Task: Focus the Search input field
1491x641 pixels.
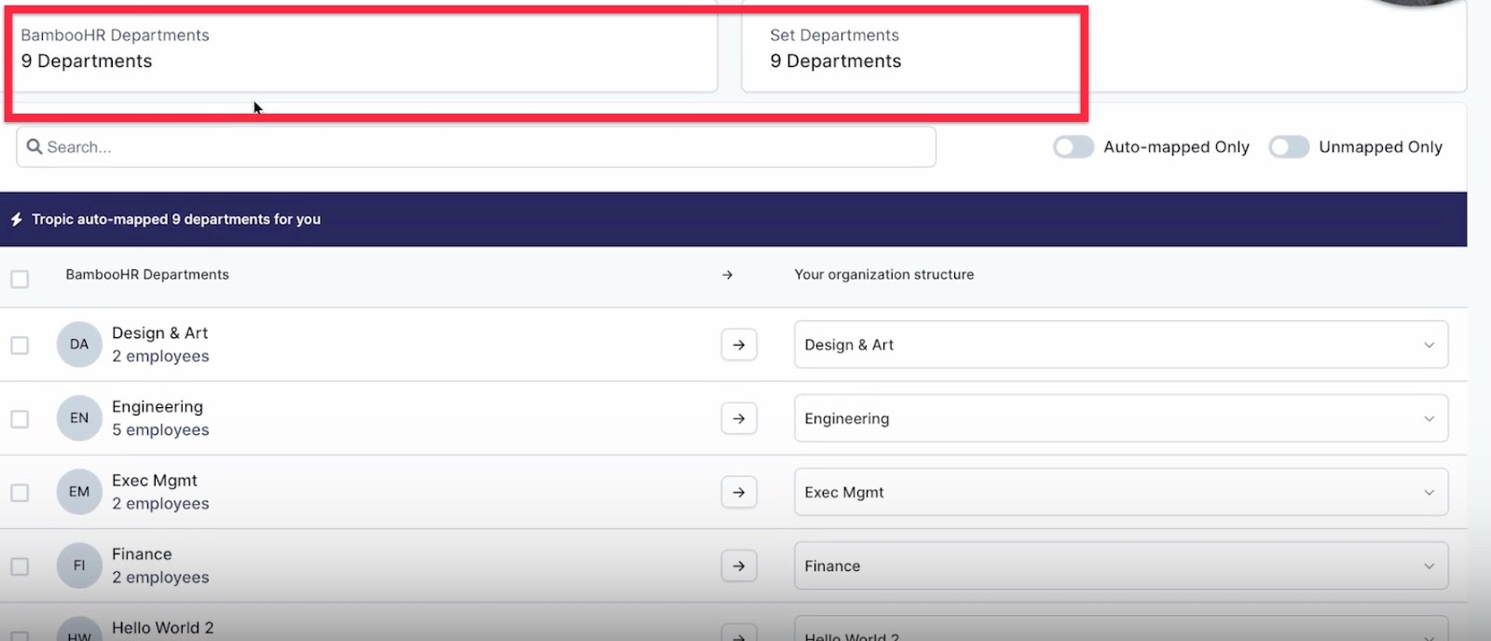Action: (x=476, y=147)
